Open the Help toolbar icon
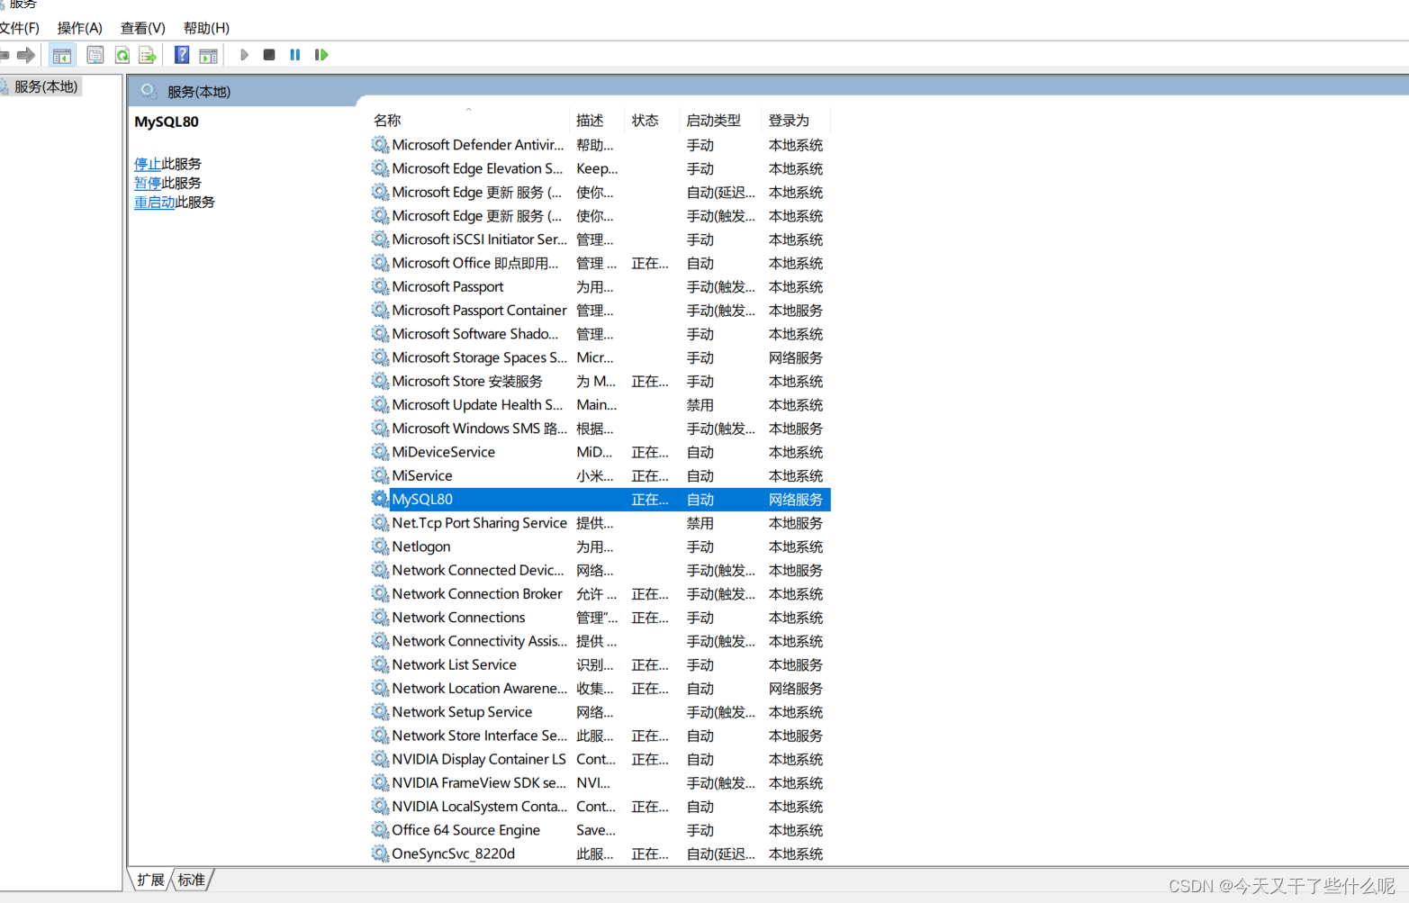This screenshot has height=903, width=1409. coord(182,55)
